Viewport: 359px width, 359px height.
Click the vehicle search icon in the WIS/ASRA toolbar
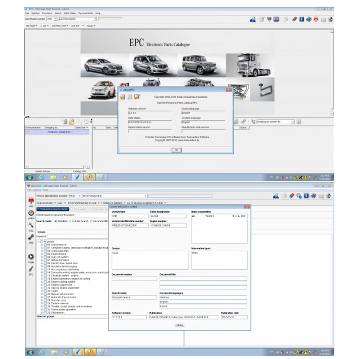click(x=276, y=196)
